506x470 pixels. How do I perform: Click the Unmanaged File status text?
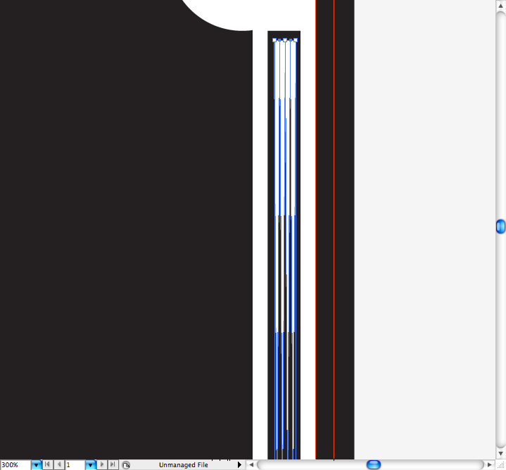(183, 465)
